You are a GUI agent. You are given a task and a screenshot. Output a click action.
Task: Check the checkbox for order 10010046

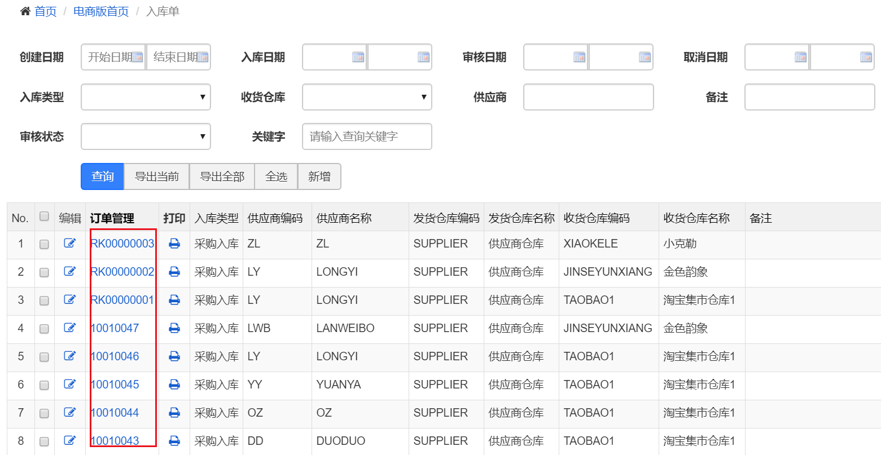click(x=44, y=356)
